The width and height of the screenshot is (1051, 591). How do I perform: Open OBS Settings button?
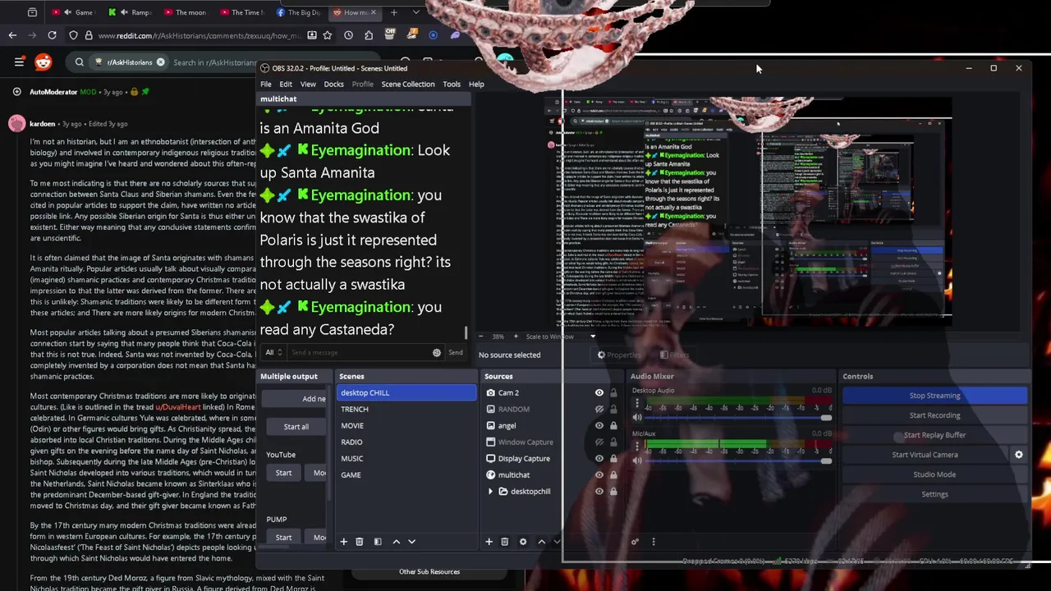tap(934, 494)
